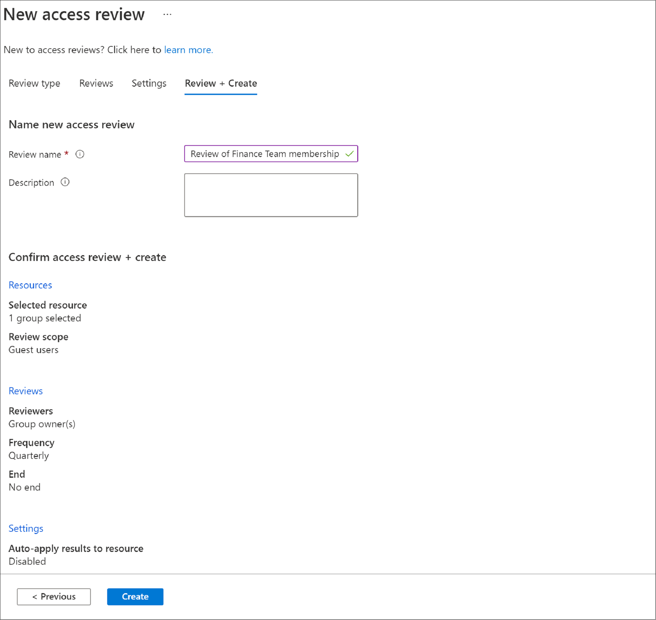Click the Previous button
The width and height of the screenshot is (656, 620).
pyautogui.click(x=54, y=595)
